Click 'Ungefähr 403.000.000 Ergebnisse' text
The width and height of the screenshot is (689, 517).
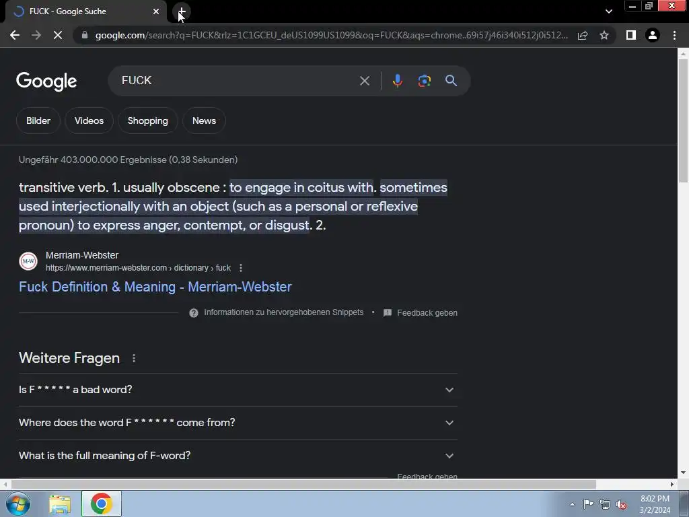(128, 160)
